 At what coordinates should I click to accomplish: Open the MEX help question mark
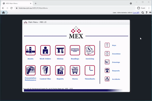(147, 12)
